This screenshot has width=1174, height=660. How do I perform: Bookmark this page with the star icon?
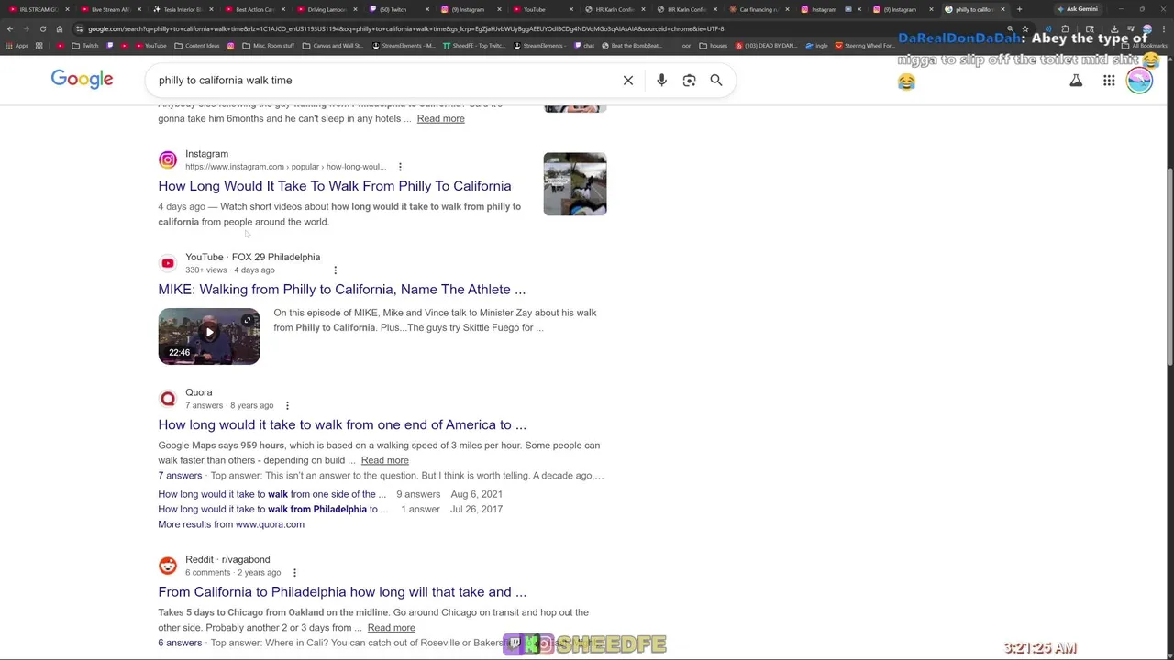click(x=1024, y=28)
